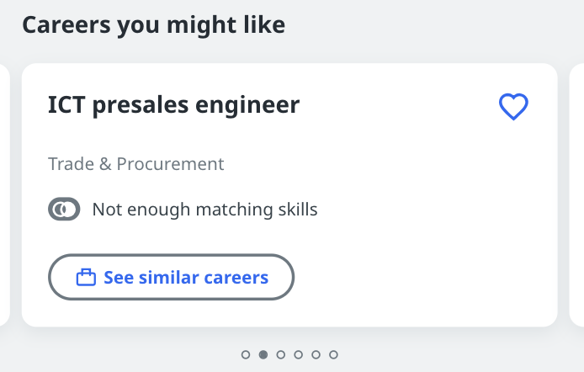Screen dimensions: 584x372
Task: Open See similar careers
Action: coord(172,277)
